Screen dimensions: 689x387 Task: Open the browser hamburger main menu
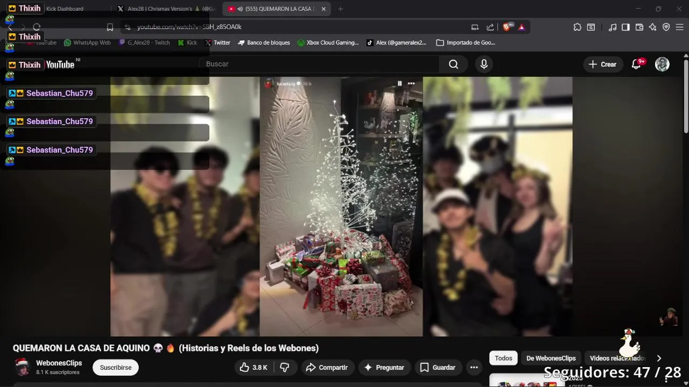coord(680,27)
